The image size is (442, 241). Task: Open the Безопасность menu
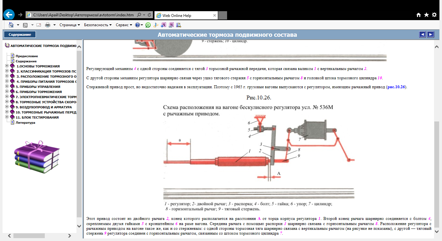click(98, 25)
